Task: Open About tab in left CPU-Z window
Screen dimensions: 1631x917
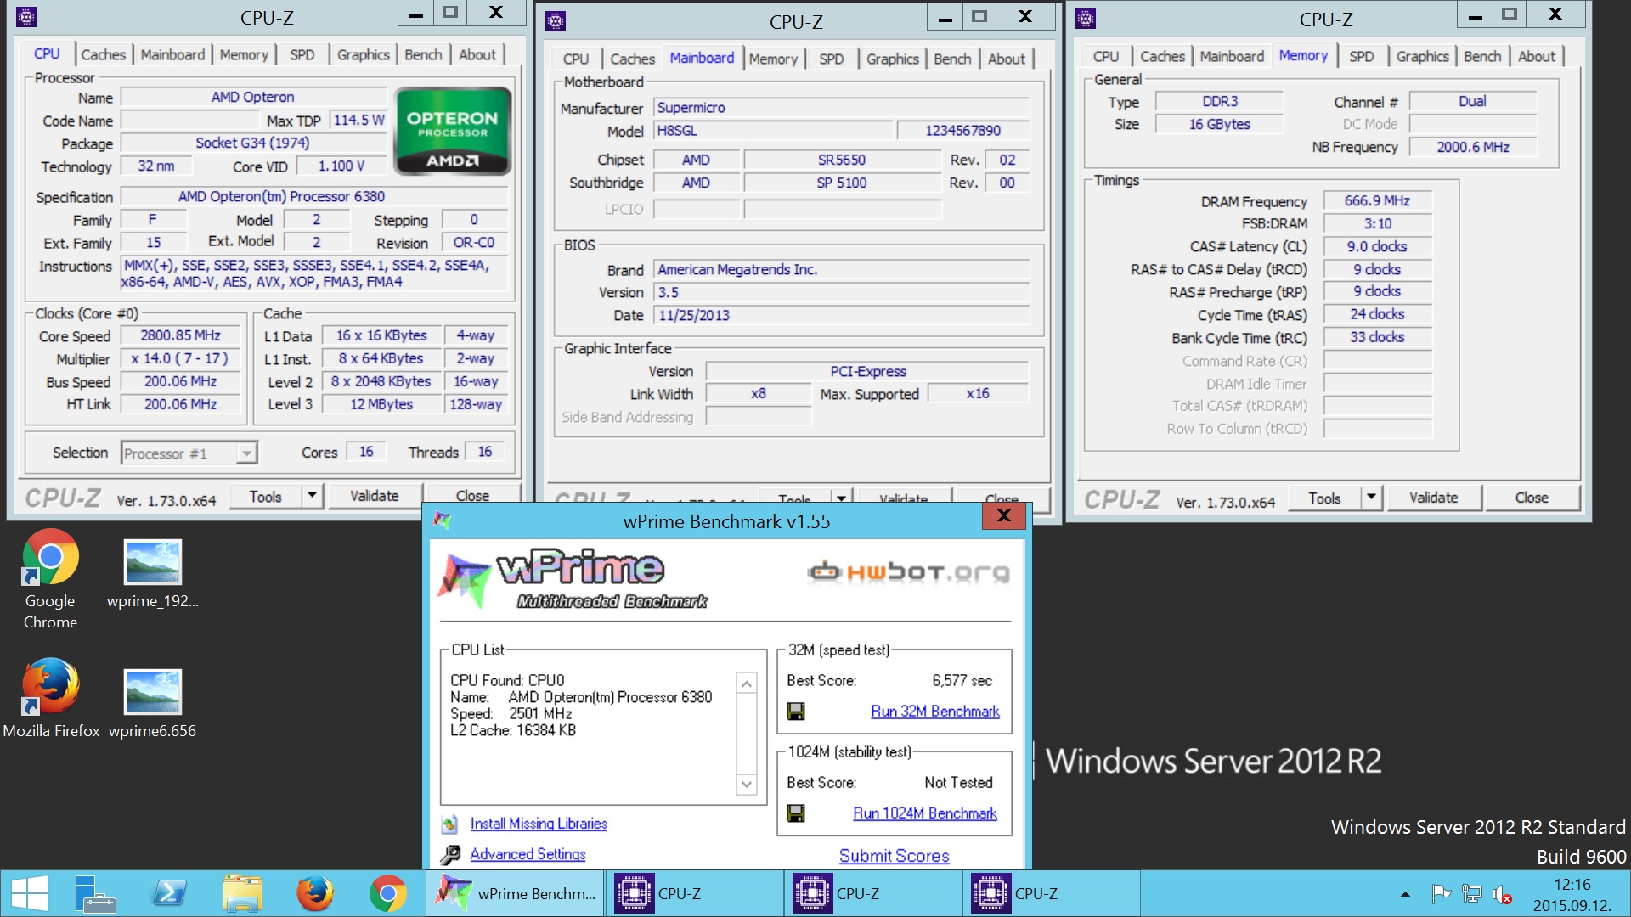Action: pos(477,54)
